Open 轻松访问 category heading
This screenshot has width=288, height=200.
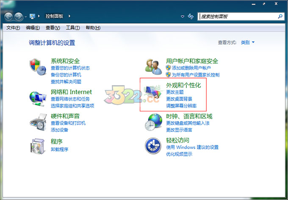177,140
